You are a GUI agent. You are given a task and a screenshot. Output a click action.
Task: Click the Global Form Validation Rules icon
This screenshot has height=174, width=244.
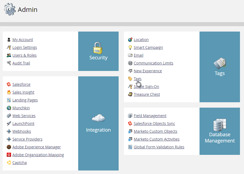pyautogui.click(x=130, y=147)
